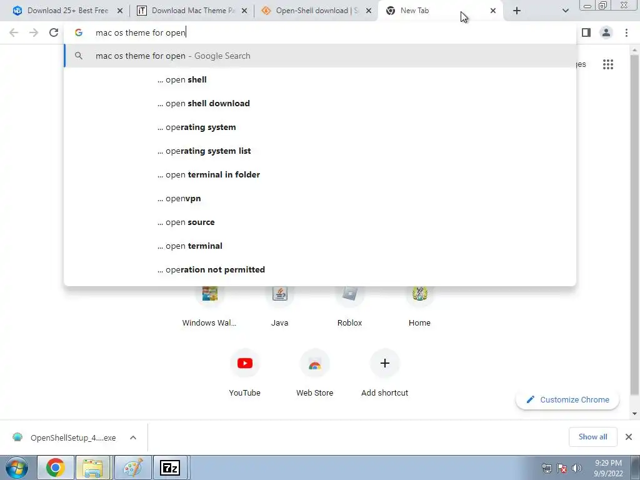The height and width of the screenshot is (480, 640).
Task: Open the Java shortcut
Action: 279,305
